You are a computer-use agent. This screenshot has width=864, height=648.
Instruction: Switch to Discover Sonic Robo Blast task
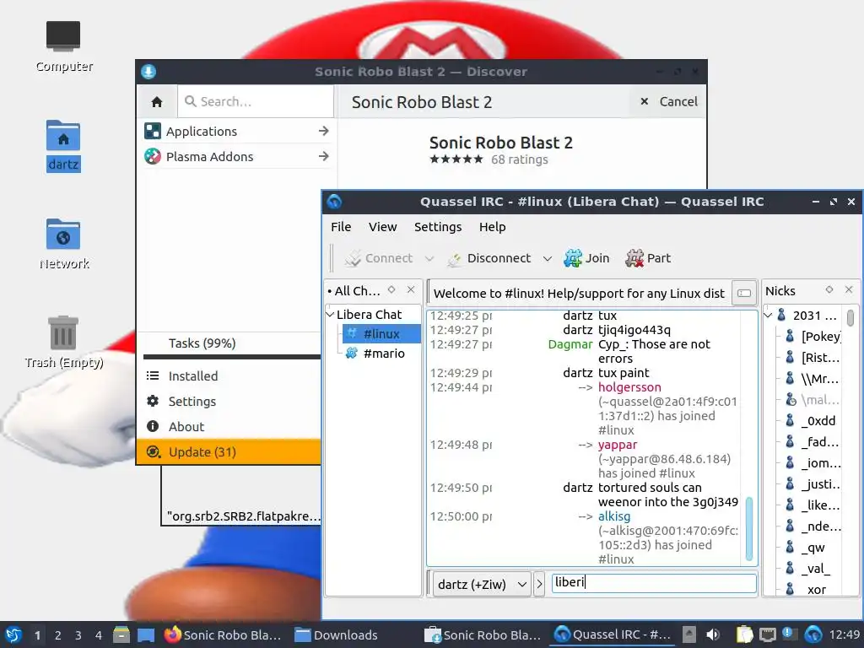pyautogui.click(x=483, y=634)
